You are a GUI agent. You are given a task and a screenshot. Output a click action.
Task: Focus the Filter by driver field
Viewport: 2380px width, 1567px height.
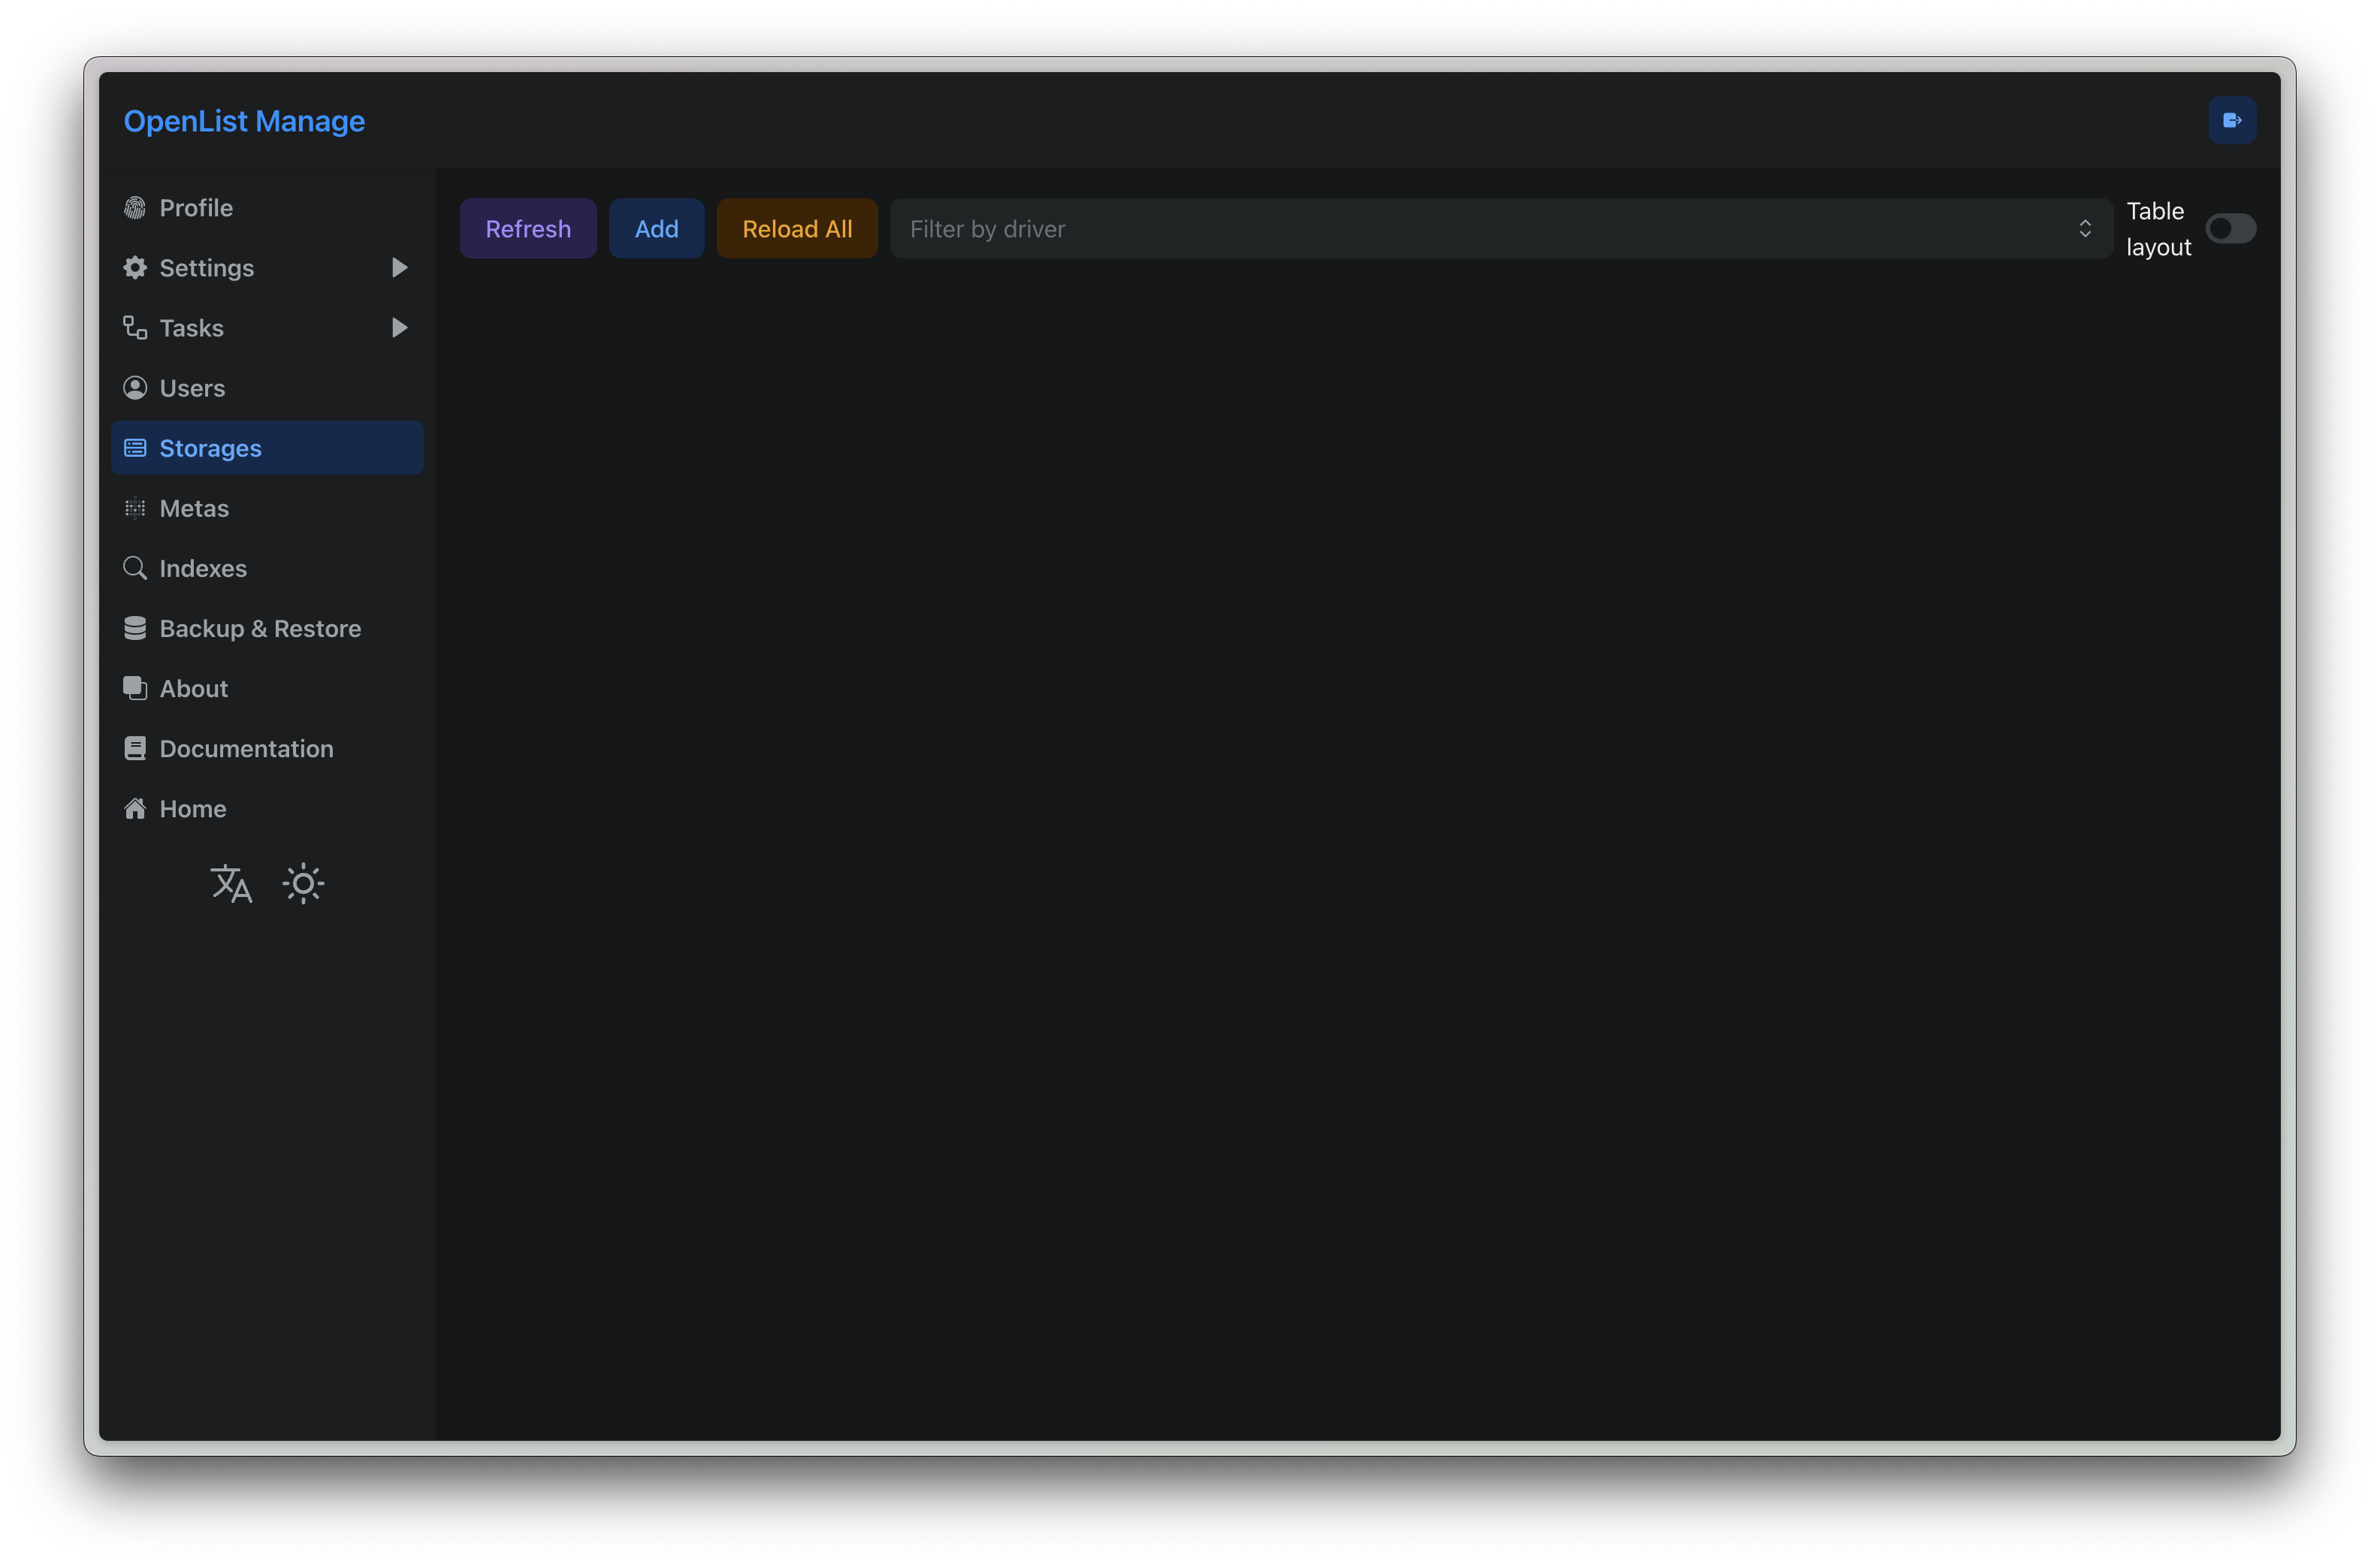coord(1501,229)
